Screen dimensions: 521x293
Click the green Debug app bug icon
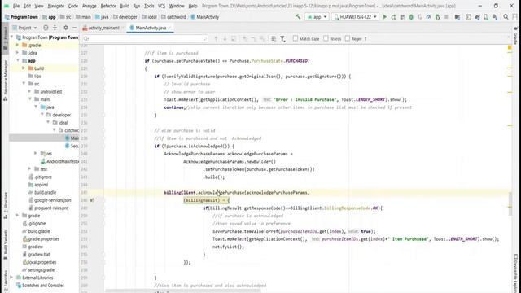(411, 16)
